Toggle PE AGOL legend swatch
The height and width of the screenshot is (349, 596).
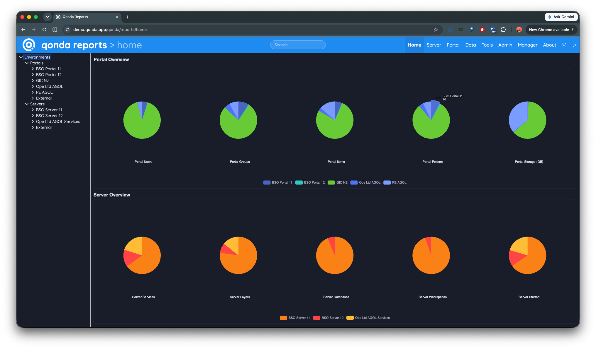[387, 182]
